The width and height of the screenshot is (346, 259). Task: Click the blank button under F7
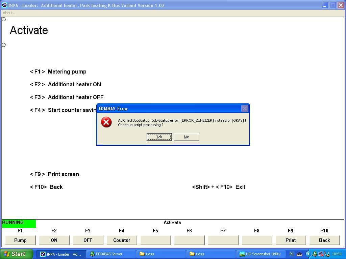coord(223,240)
